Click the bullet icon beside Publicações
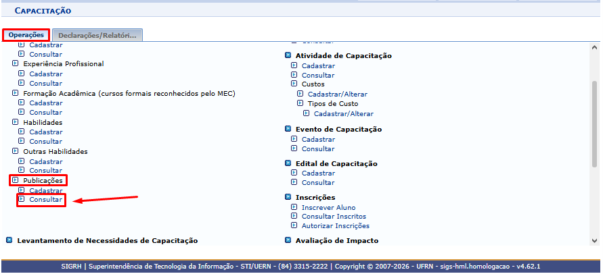Screen dimensions: 603x274 point(15,180)
